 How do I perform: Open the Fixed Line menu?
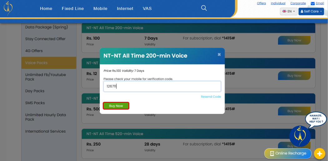73,8
